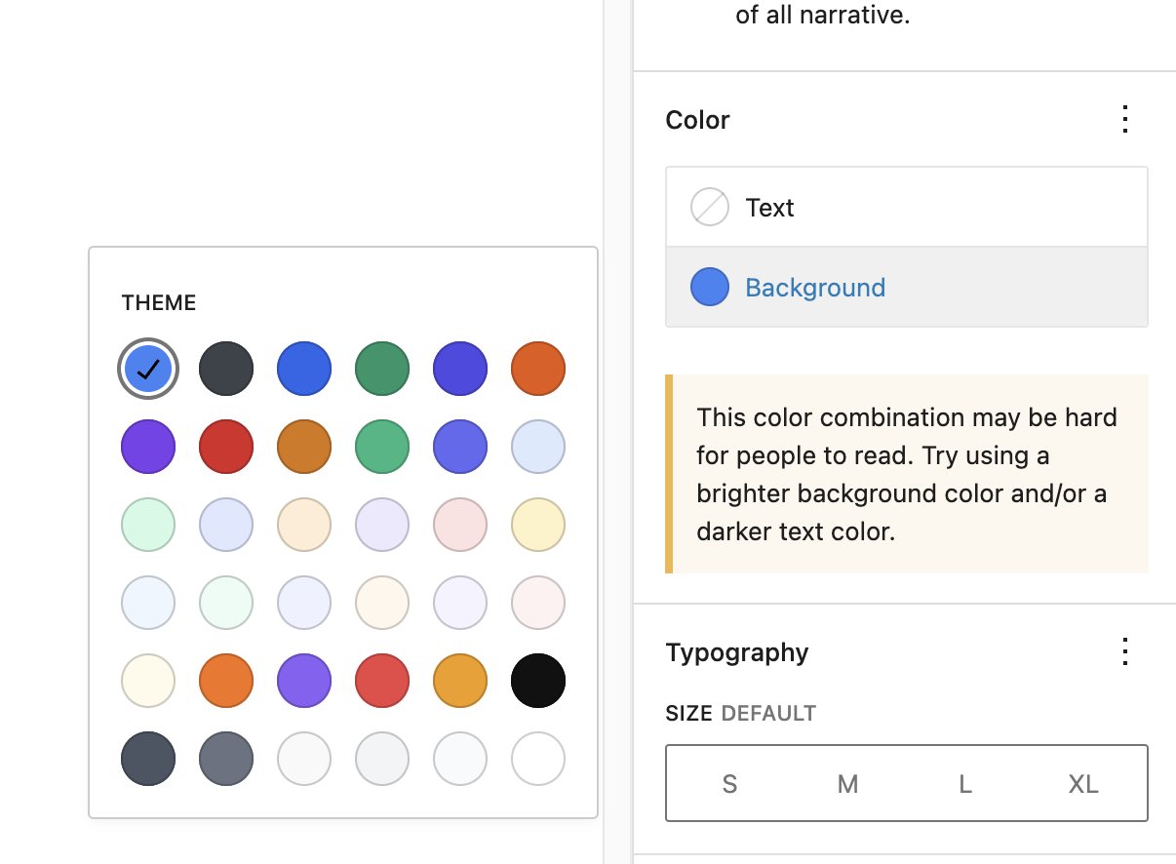The width and height of the screenshot is (1176, 864).
Task: Click the blue Background color indicator circle
Action: [x=710, y=288]
